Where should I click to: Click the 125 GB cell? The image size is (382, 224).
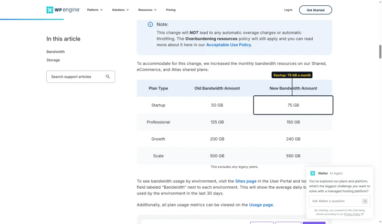point(217,122)
